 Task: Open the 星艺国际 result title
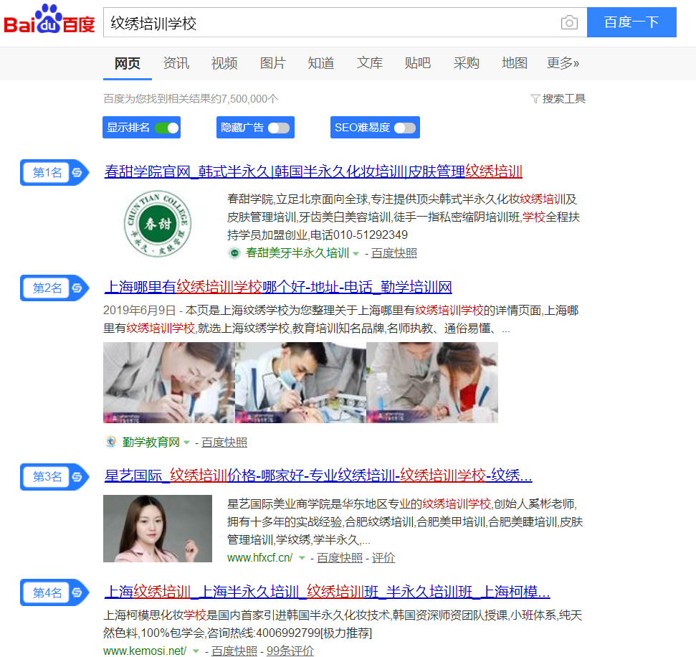(x=318, y=476)
